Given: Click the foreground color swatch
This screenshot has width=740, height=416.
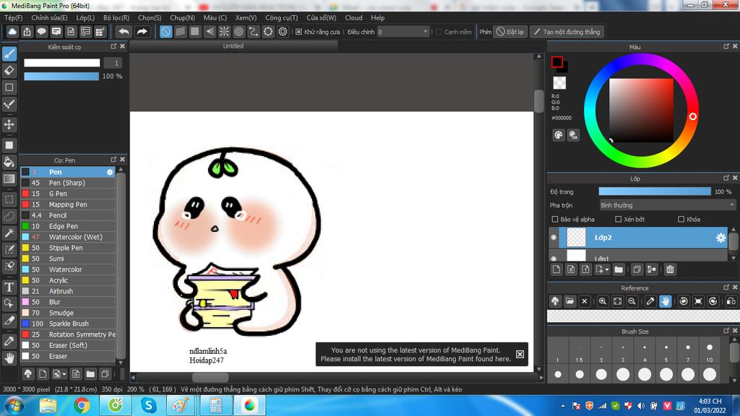Looking at the screenshot, I should click(557, 62).
